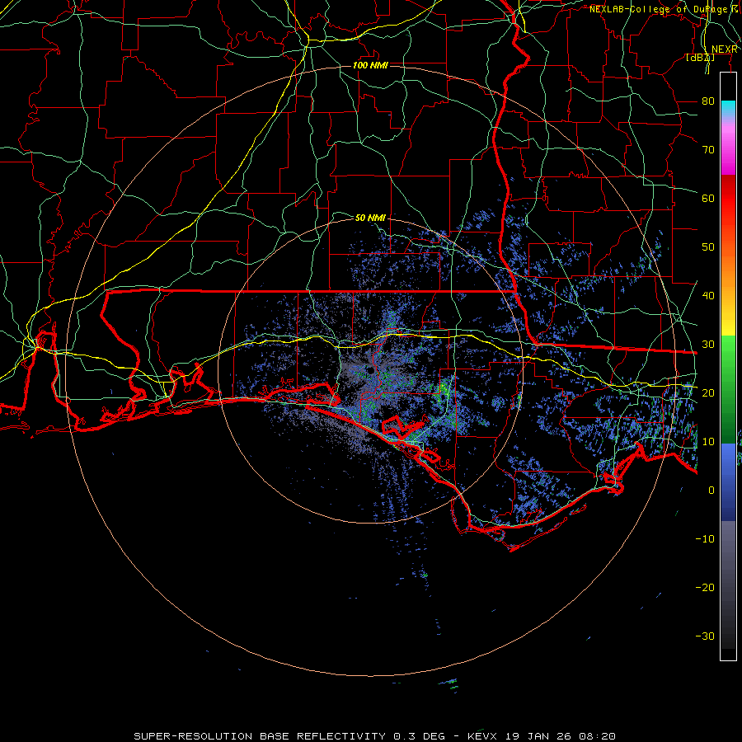Click the positive 30 dBZ scale label

[708, 344]
